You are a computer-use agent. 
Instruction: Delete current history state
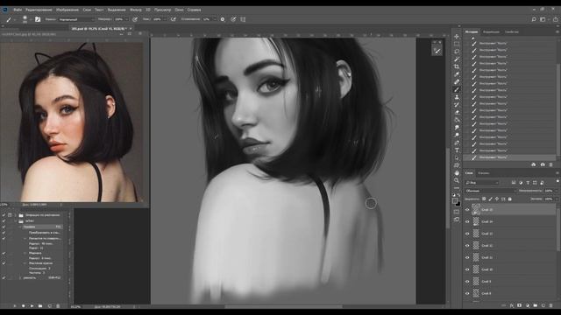(x=551, y=164)
